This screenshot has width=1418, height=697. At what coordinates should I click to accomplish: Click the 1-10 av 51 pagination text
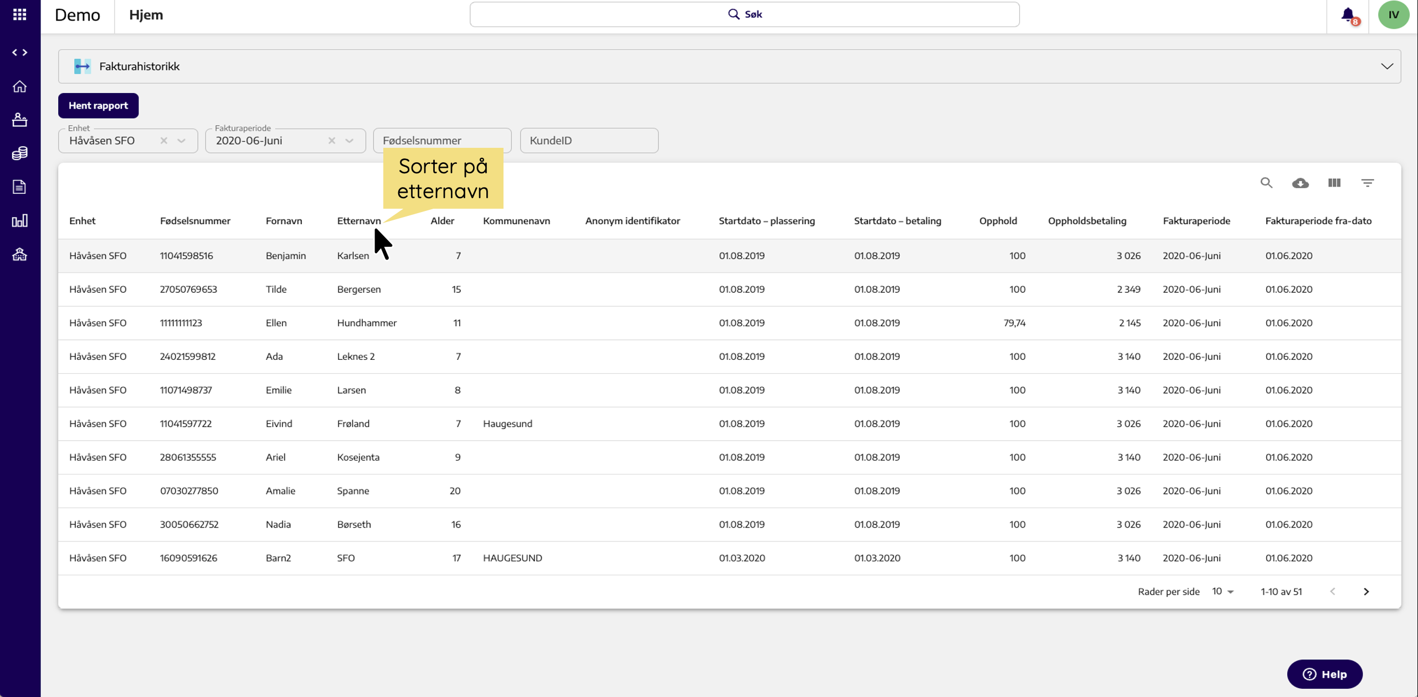(1281, 592)
